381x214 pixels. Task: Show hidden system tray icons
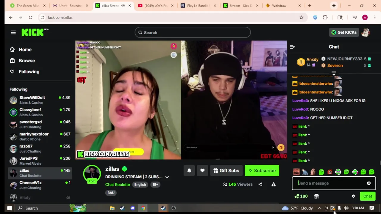[x=319, y=208]
